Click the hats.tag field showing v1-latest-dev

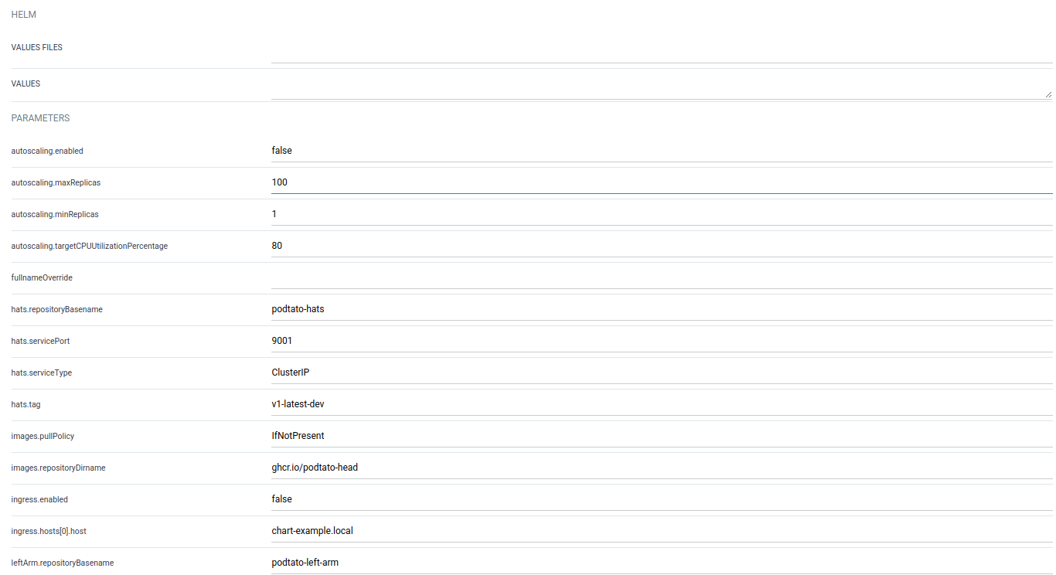tap(661, 404)
